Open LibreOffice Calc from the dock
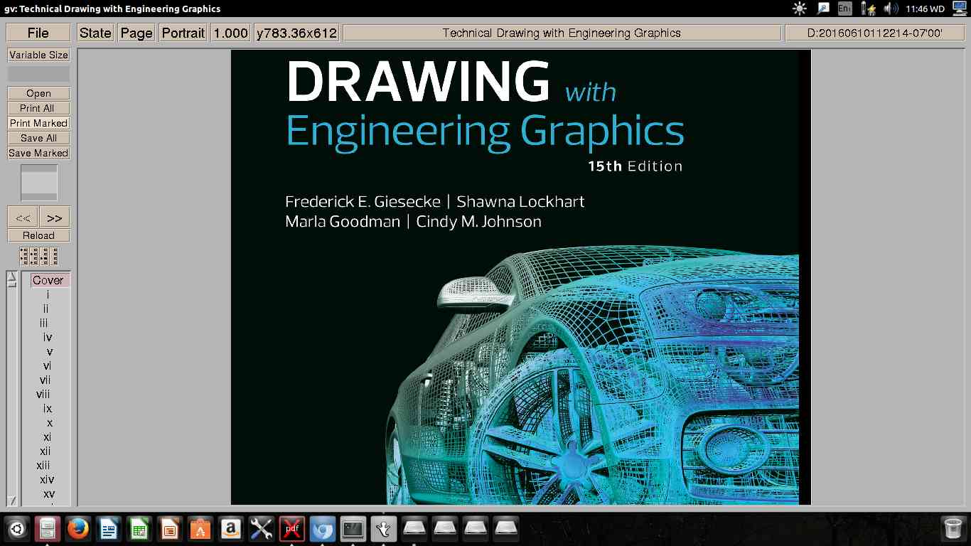This screenshot has width=971, height=546. [139, 529]
